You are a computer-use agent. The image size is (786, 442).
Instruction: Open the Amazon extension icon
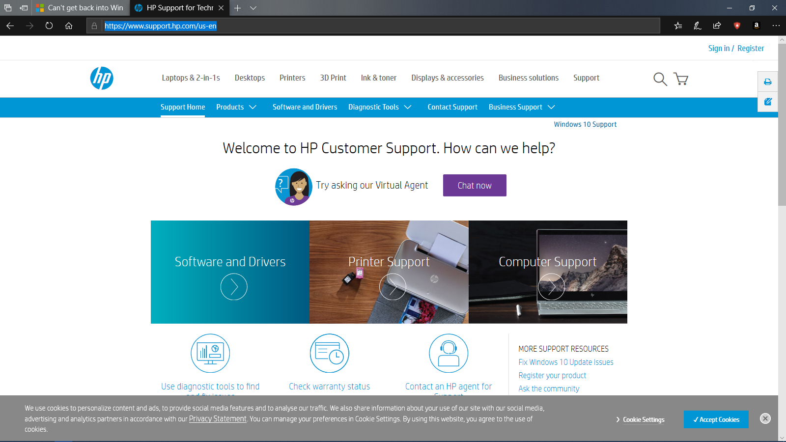[757, 26]
